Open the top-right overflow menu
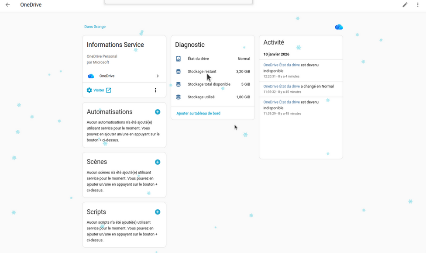The image size is (426, 253). (x=418, y=5)
